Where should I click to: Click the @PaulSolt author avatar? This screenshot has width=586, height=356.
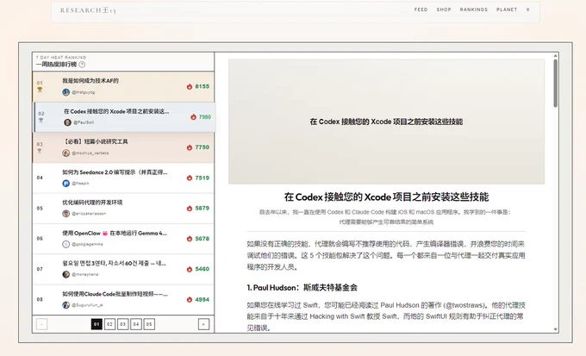point(67,122)
